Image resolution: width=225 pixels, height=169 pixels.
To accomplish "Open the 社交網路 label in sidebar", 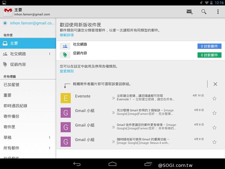I will tap(28, 54).
